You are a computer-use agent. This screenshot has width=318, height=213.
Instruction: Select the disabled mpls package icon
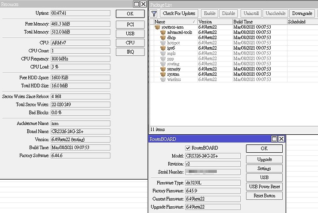[163, 53]
